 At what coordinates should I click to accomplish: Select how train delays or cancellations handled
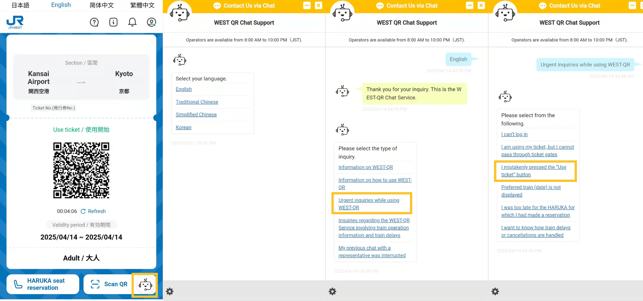536,231
